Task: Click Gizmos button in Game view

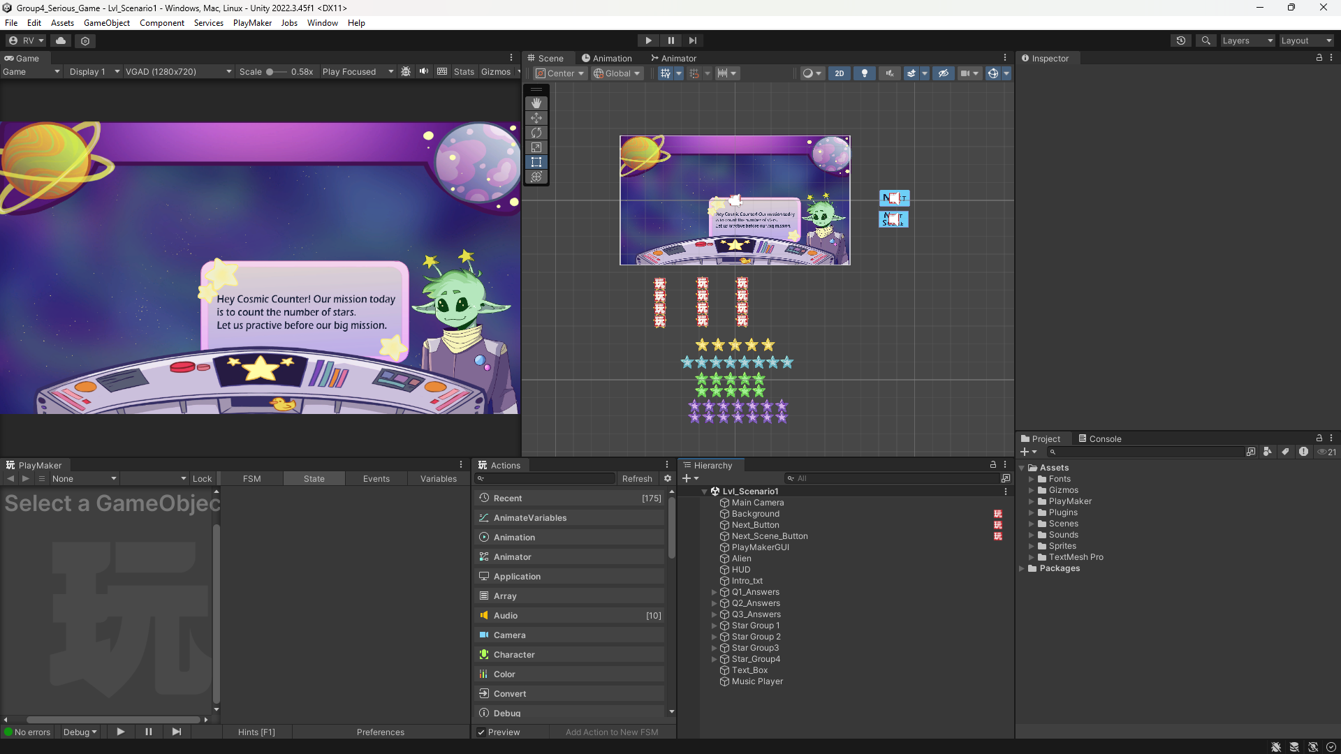Action: (496, 71)
